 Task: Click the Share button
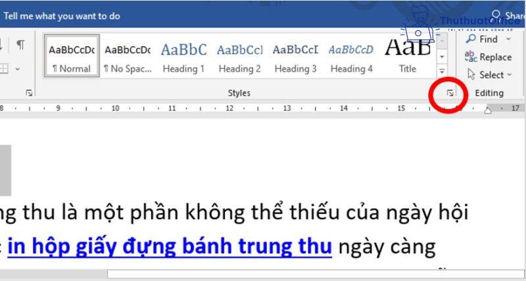click(508, 16)
